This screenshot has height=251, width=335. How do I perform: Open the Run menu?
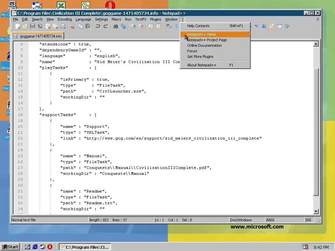128,19
